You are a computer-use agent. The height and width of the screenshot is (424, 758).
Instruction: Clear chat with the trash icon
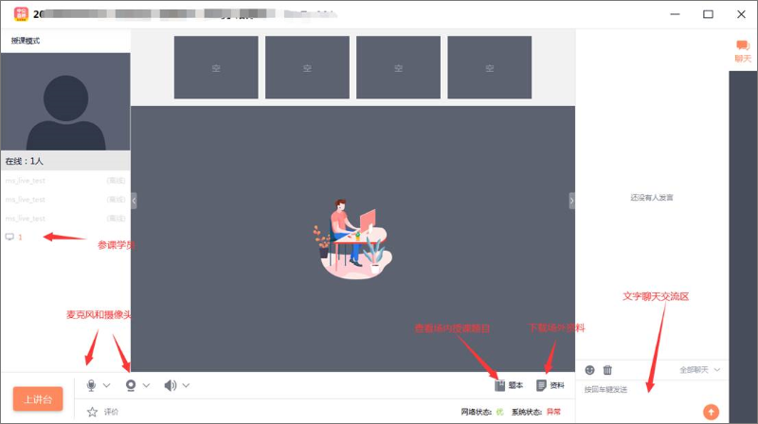[x=607, y=369]
